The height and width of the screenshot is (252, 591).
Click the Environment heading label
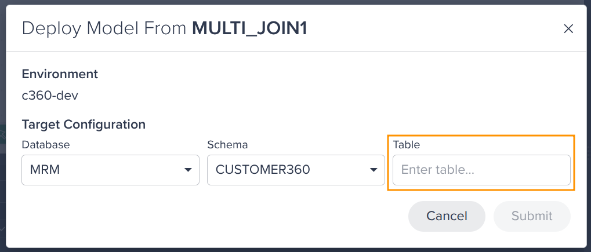tap(60, 74)
